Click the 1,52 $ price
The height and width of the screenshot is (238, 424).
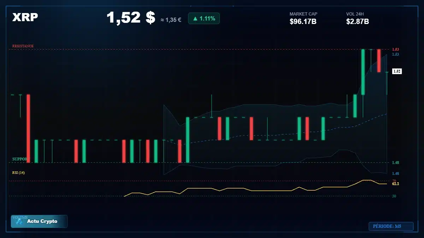131,18
